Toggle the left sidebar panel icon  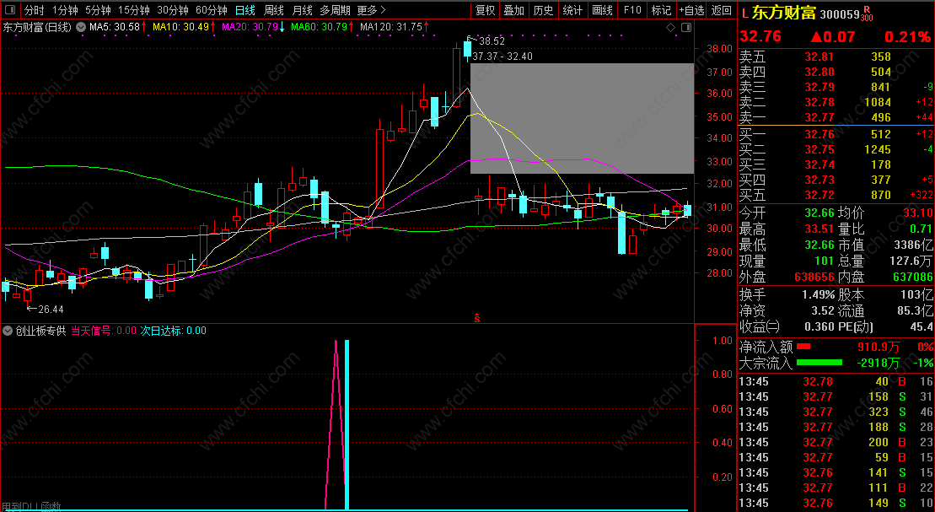[x=11, y=10]
